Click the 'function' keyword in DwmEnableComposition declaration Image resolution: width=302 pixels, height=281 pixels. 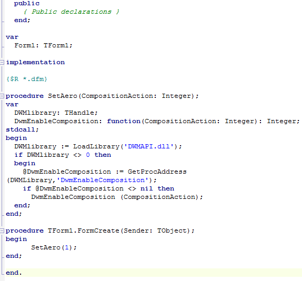pyautogui.click(x=124, y=121)
